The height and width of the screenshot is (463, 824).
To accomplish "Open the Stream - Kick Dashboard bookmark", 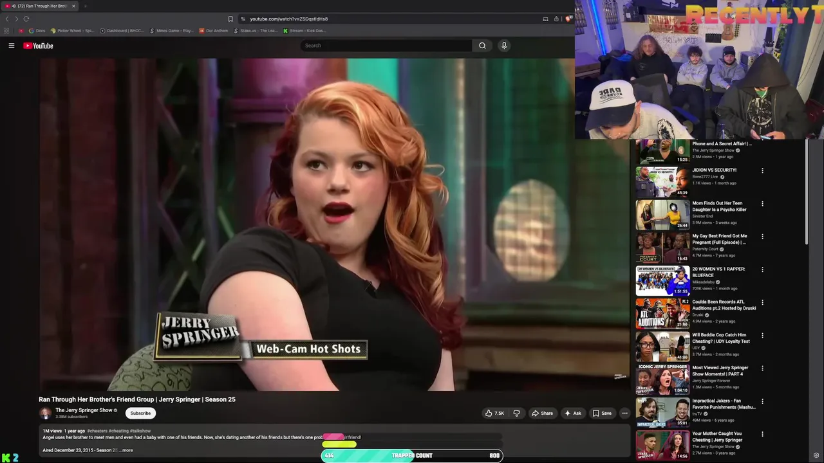I will (305, 31).
